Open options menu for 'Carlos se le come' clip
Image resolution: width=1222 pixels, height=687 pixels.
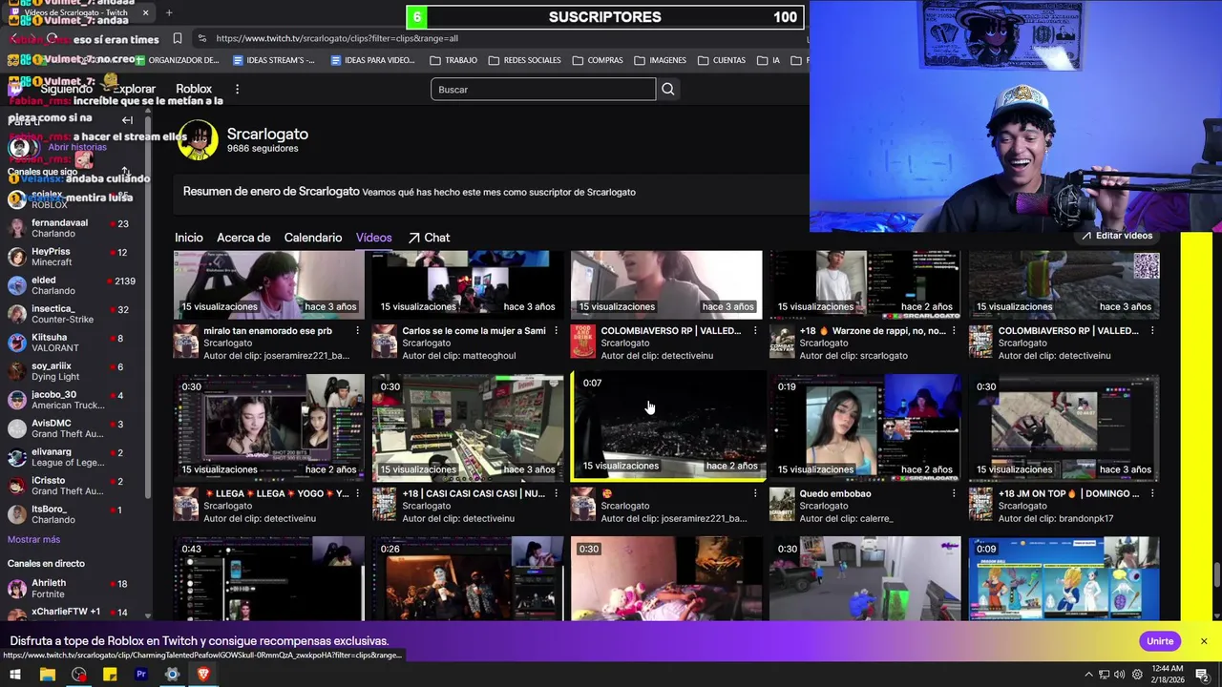click(557, 331)
